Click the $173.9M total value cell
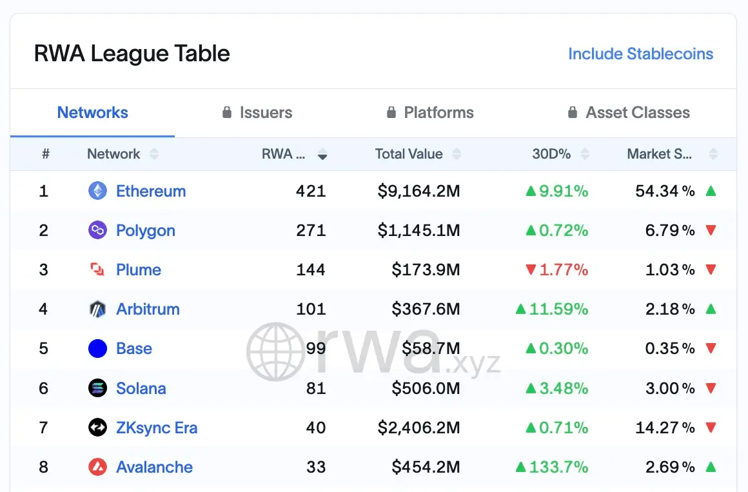 (426, 270)
